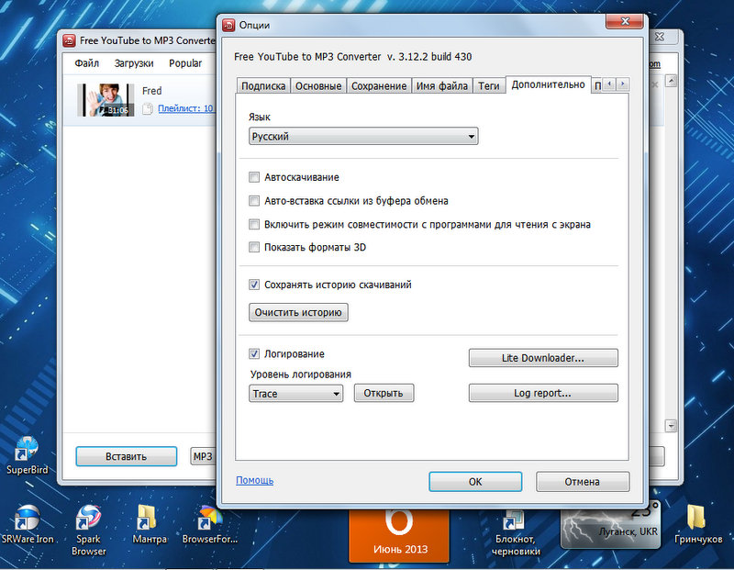
Task: Uncheck Сохранять историю скачиваний
Action: tap(254, 285)
